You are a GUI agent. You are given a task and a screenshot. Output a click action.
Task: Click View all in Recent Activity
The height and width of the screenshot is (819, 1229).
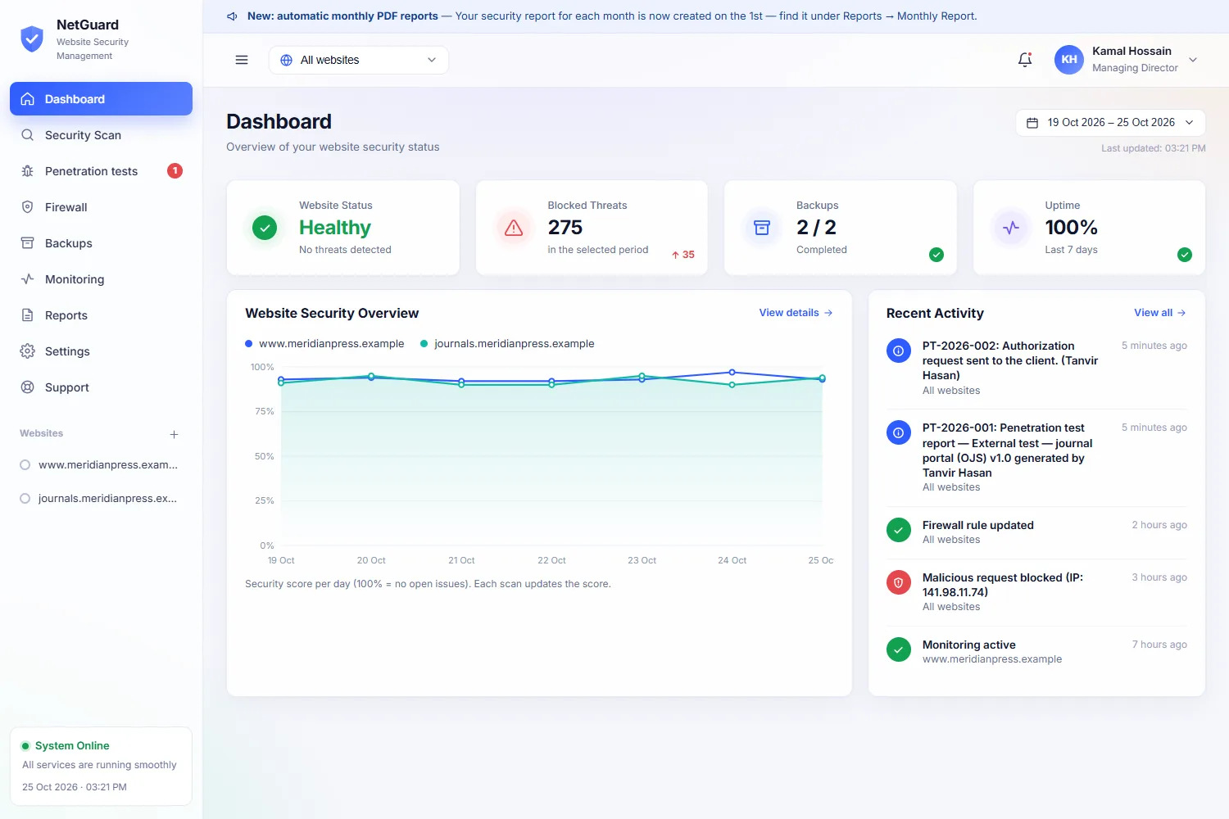(1160, 313)
